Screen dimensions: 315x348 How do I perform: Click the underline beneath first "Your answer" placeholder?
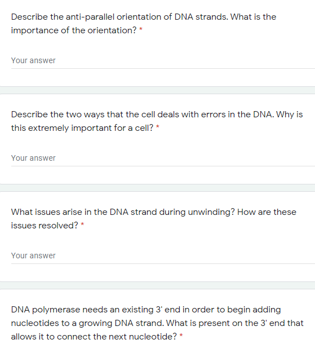163,69
